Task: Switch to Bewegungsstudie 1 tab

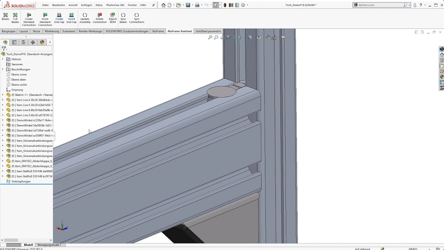Action: (49, 245)
